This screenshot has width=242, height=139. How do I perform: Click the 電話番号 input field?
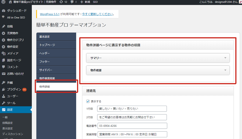pyautogui.click(x=132, y=126)
